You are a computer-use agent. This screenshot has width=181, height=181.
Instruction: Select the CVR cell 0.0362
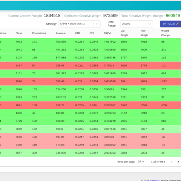pos(94,74)
